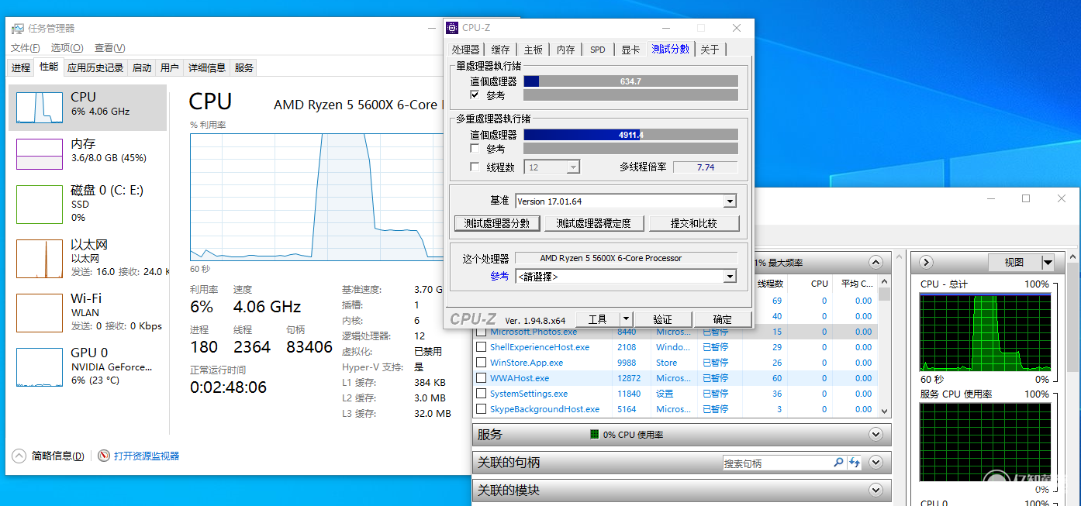This screenshot has width=1081, height=506.
Task: Switch to 服务 tab in Task Manager
Action: (244, 67)
